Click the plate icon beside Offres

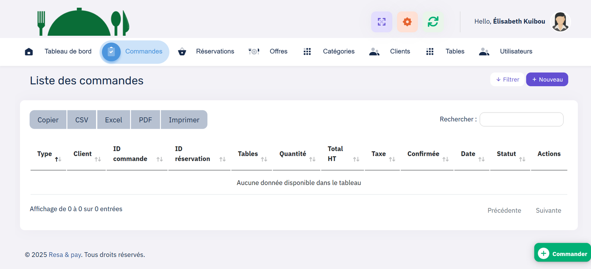pyautogui.click(x=254, y=52)
